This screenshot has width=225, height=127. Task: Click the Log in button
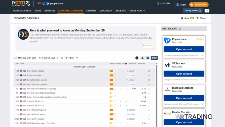click(x=182, y=5)
